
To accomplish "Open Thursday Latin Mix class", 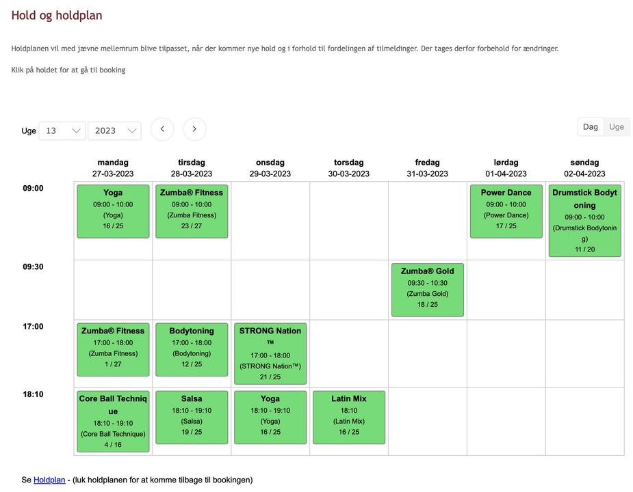I will point(349,417).
